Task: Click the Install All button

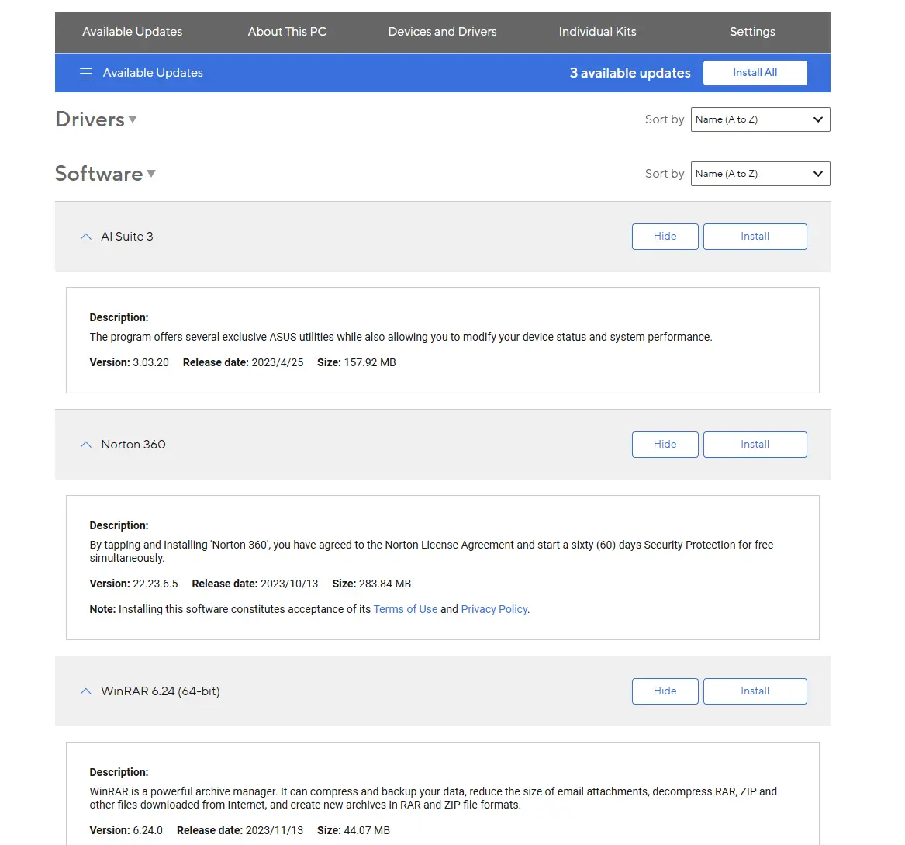Action: [x=755, y=73]
